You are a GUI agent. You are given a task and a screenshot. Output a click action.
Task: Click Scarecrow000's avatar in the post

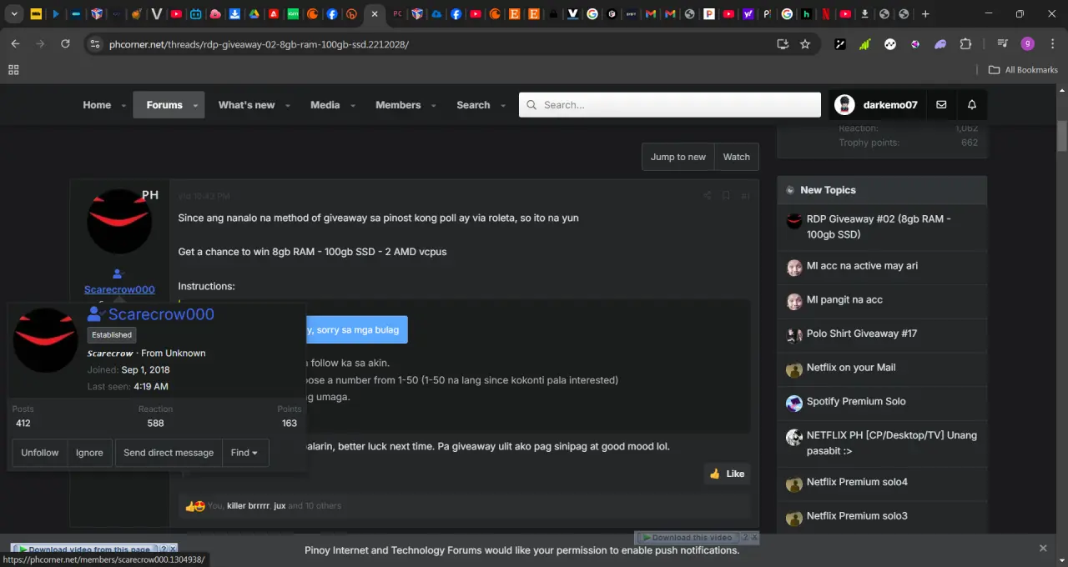click(119, 222)
